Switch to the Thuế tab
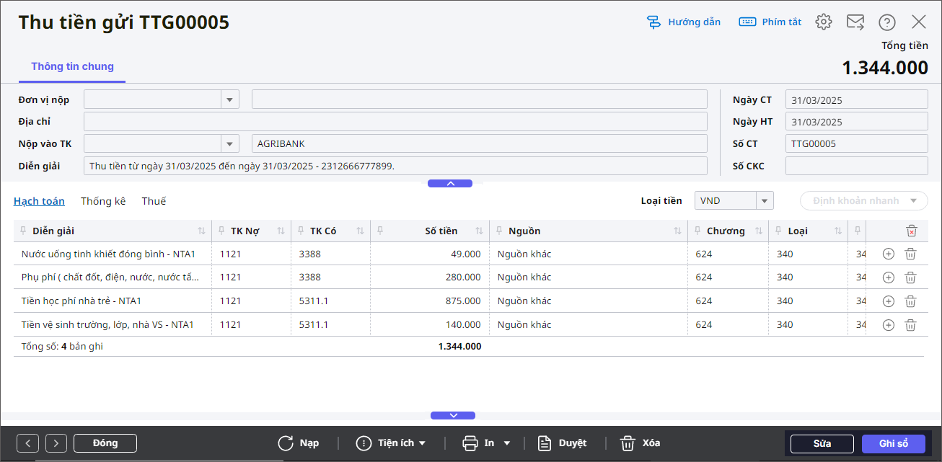 154,201
